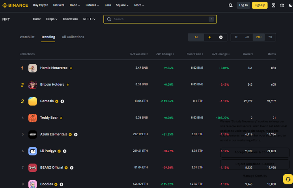Click BEANZ Official Ethereum badge
Image resolution: width=293 pixels, height=188 pixels.
[x=71, y=168]
